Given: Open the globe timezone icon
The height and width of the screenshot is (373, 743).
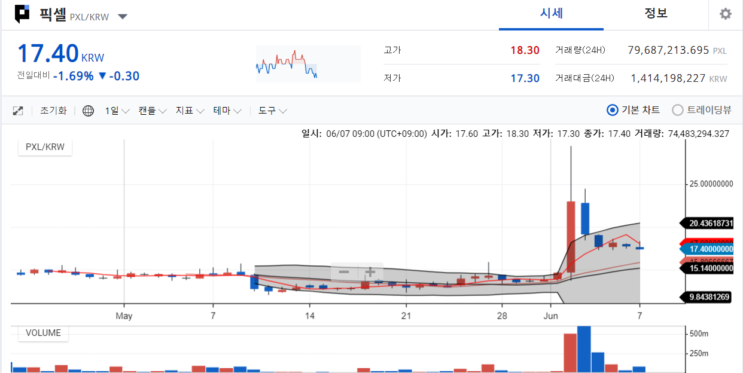Looking at the screenshot, I should (88, 111).
